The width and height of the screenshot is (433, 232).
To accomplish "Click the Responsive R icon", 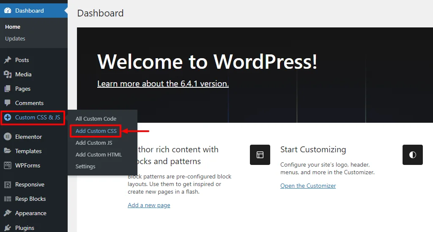I will click(8, 184).
